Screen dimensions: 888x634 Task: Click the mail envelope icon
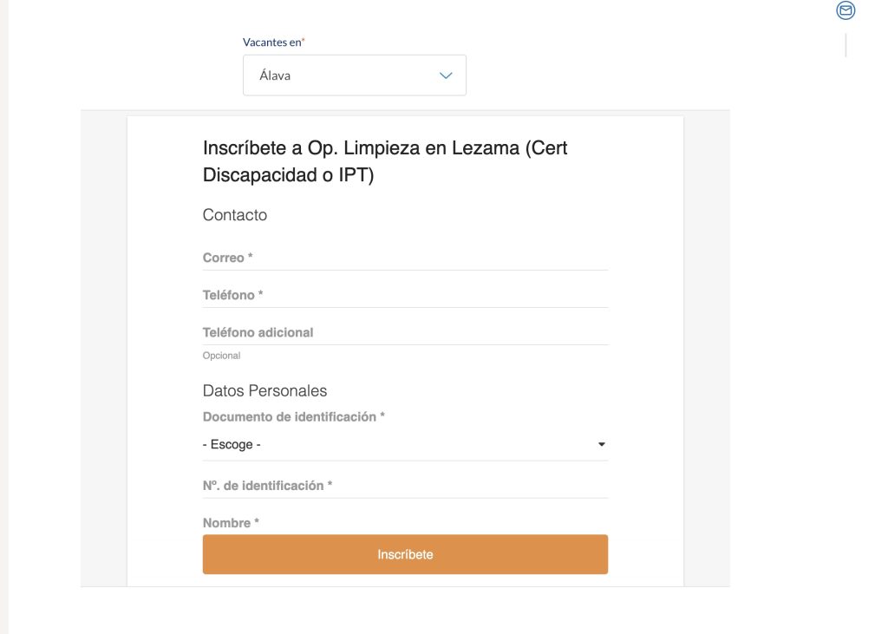pos(846,11)
